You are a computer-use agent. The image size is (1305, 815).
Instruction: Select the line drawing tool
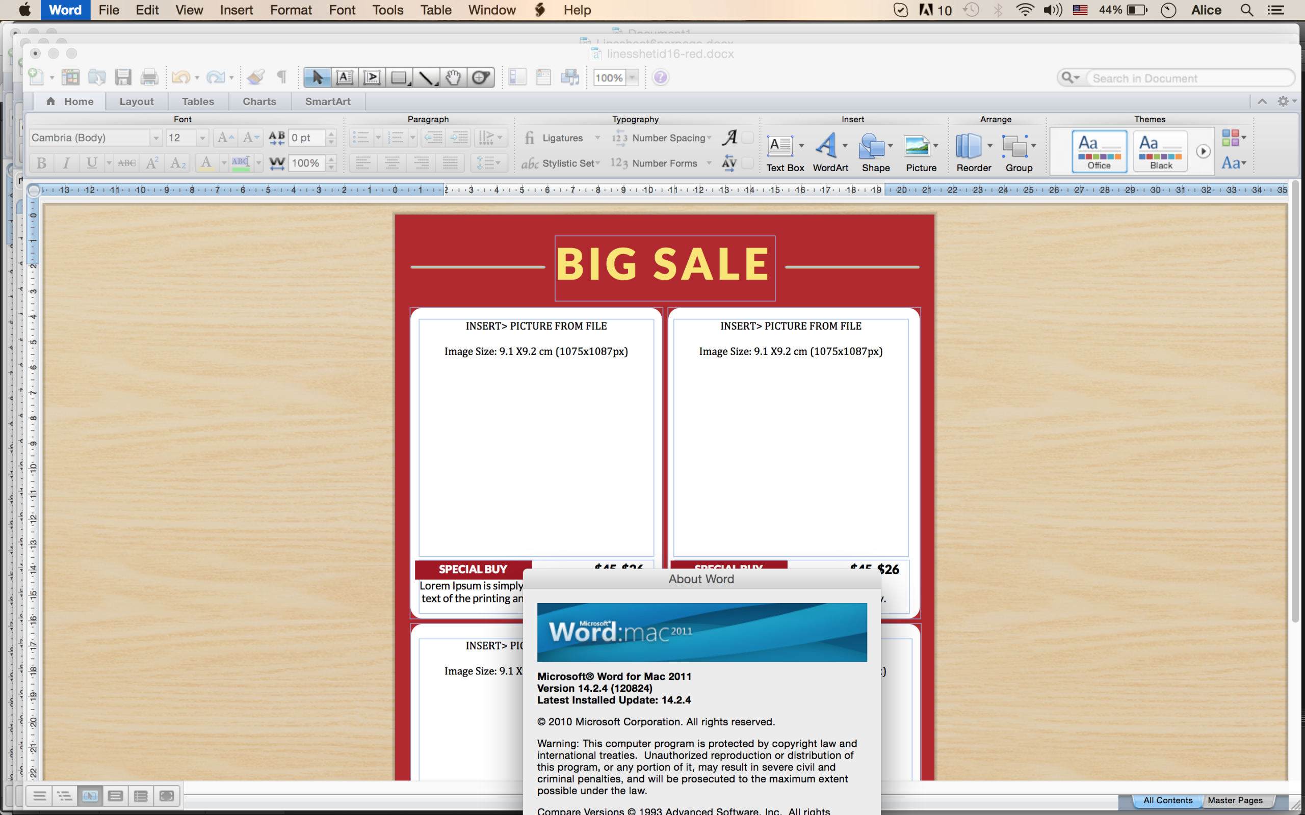point(427,77)
